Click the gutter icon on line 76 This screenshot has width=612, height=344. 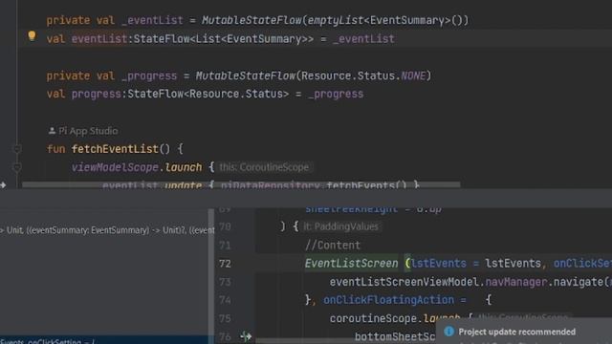[246, 336]
